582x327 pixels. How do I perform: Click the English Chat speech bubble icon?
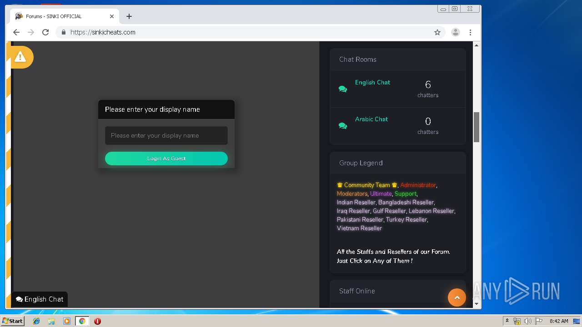click(x=343, y=89)
